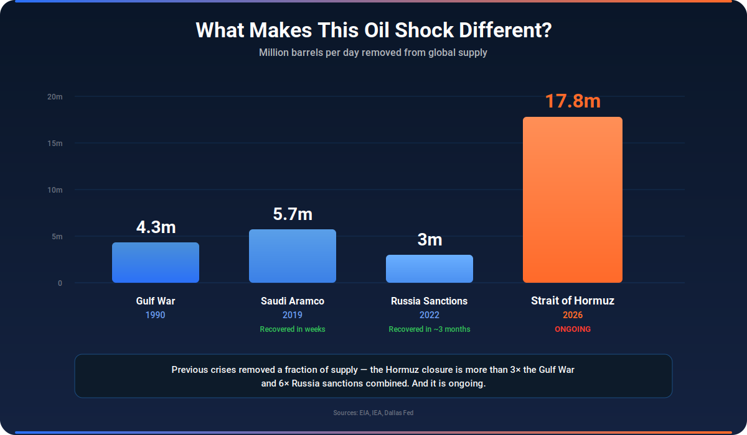Click the "Russia Sanctions" category label
747x435 pixels.
pos(430,301)
